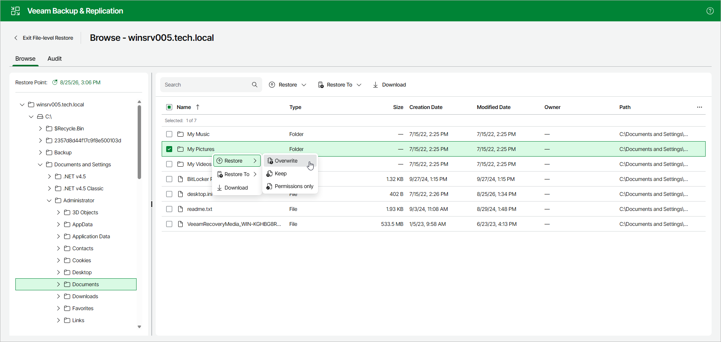721x342 pixels.
Task: Uncheck the My Pictures row checkbox
Action: [x=169, y=149]
